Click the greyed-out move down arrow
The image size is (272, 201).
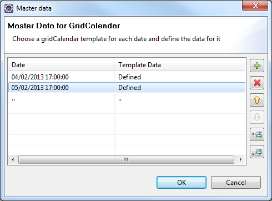pos(257,117)
